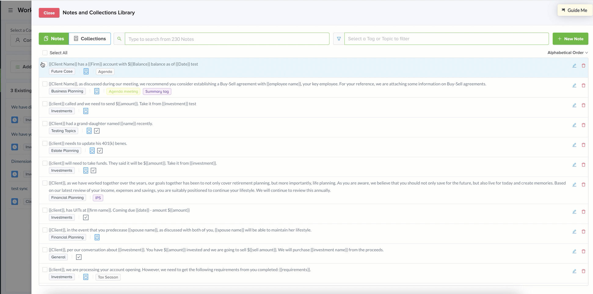Delete the 401(k) benes note
Screen dimensions: 593x294
coord(584,145)
